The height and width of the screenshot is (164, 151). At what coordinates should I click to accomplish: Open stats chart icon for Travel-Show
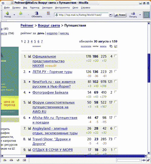click(x=30, y=139)
